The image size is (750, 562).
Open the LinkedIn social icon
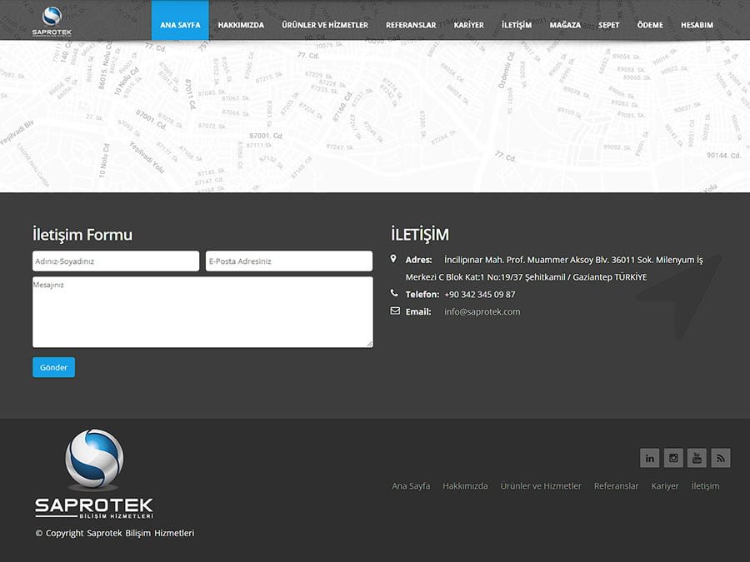click(649, 458)
